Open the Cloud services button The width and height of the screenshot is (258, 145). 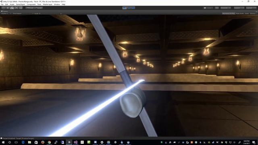click(217, 8)
